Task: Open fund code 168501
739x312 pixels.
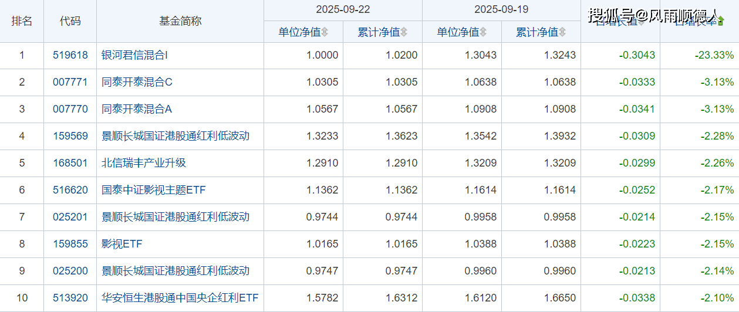Action: click(x=70, y=163)
